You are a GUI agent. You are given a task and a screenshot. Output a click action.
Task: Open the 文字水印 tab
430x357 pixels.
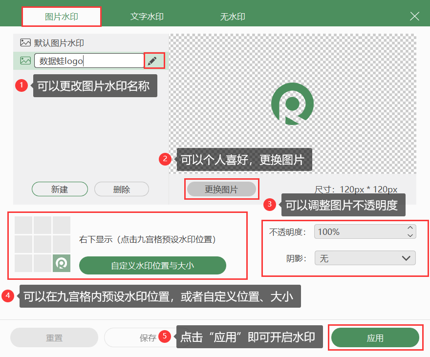point(147,17)
